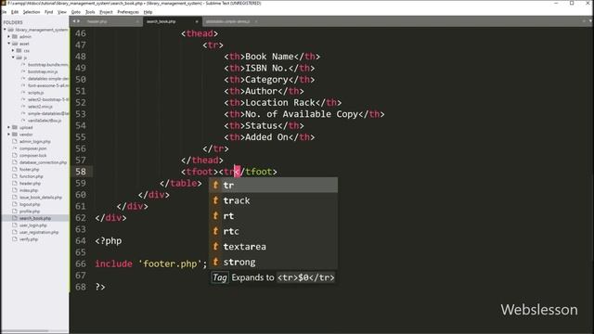Open select2.min.js in the sidebar
This screenshot has width=594, height=334.
(40, 107)
